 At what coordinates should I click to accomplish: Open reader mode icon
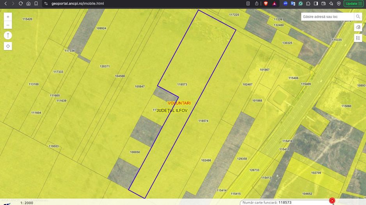(248, 4)
